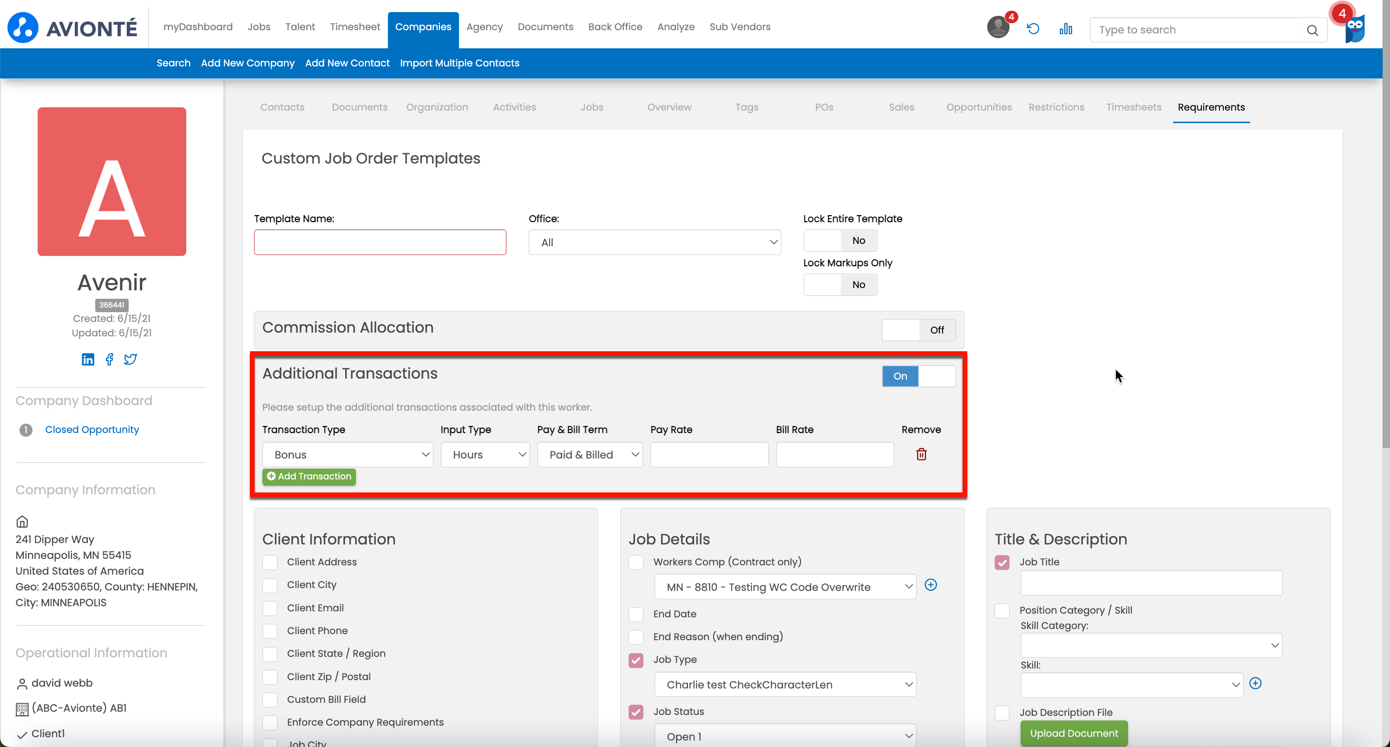Turn on Commission Allocation toggle
The image size is (1390, 747).
tap(918, 330)
